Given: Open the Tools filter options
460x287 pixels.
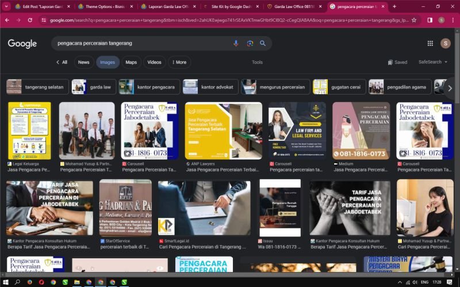Looking at the screenshot, I should point(257,62).
